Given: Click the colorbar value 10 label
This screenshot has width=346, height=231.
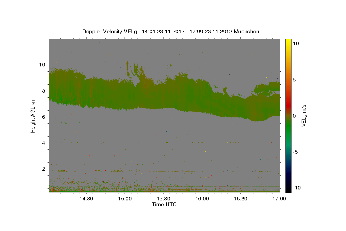Looking at the screenshot, I should (296, 43).
